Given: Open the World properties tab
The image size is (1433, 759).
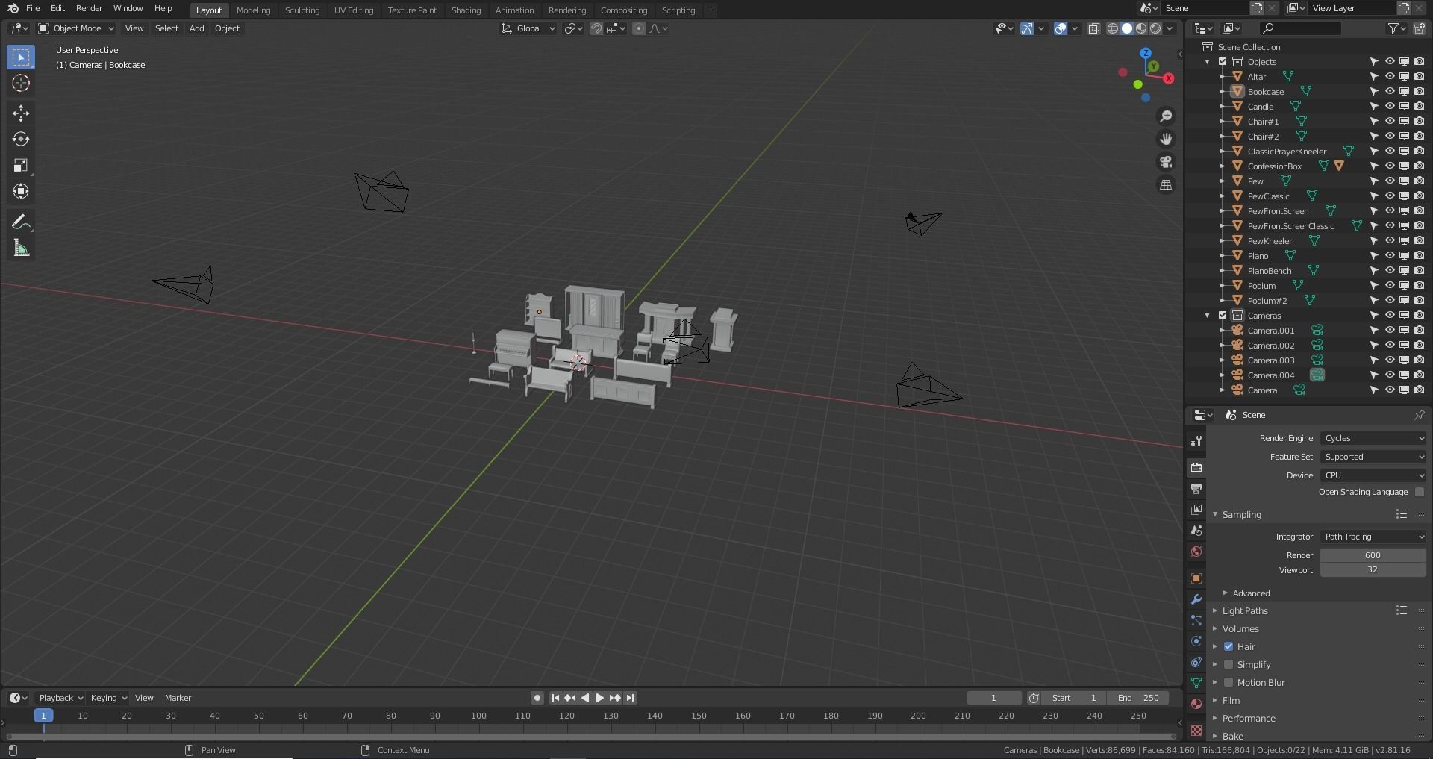Looking at the screenshot, I should click(x=1196, y=552).
